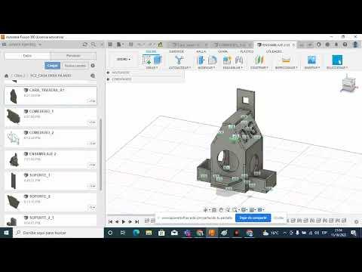Open the Display Settings dropdown
Image resolution: width=362 pixels, height=272 pixels.
click(244, 209)
